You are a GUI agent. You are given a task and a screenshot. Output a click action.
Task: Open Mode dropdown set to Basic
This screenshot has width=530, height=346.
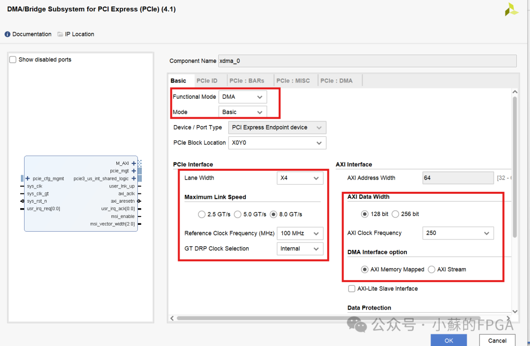(243, 112)
